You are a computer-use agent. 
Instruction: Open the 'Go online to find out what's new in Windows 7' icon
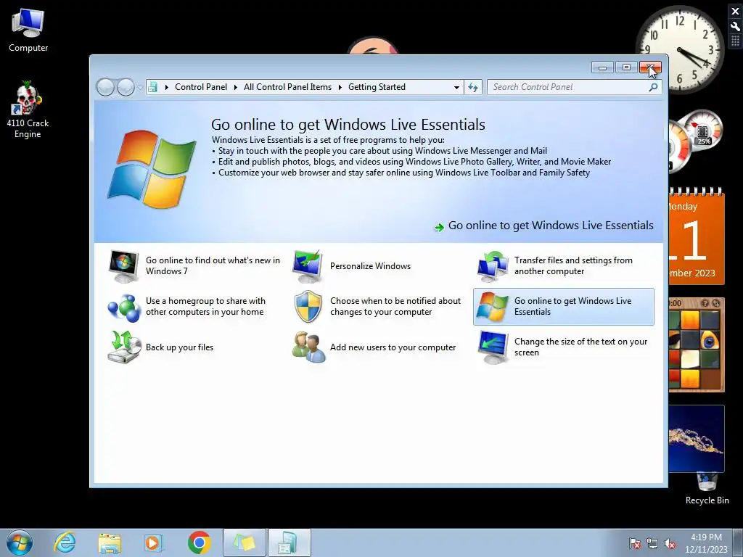click(123, 266)
